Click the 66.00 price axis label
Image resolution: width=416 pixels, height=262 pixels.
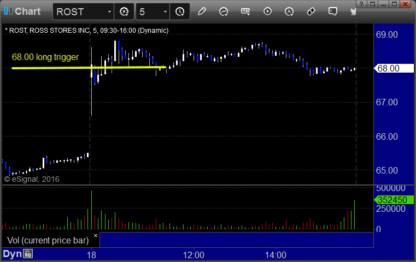point(387,136)
